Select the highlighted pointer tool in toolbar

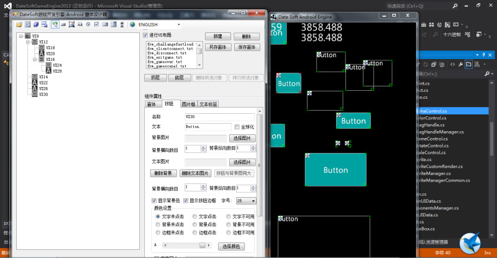pos(55,24)
